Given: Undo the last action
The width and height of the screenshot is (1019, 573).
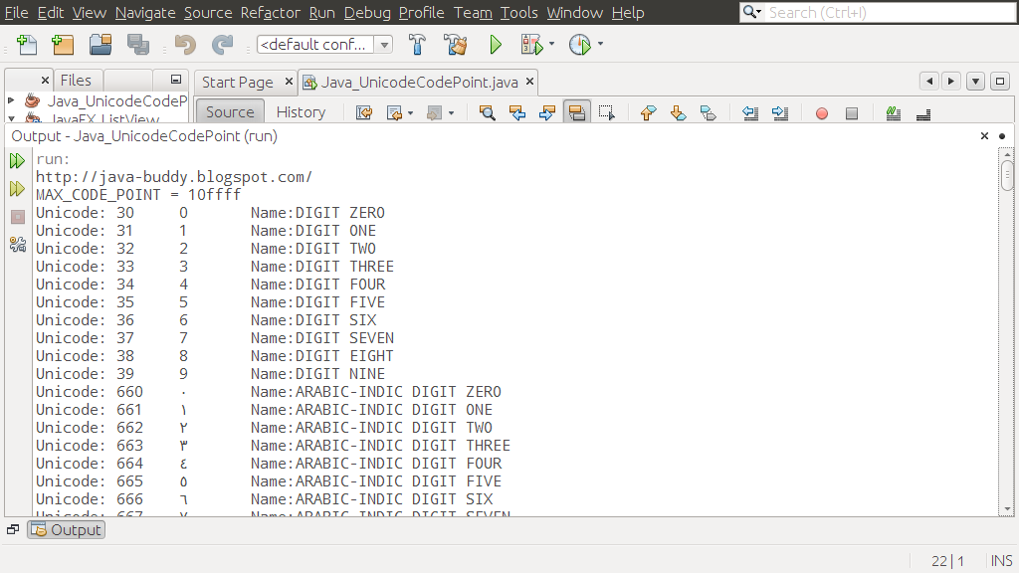Looking at the screenshot, I should [x=184, y=44].
